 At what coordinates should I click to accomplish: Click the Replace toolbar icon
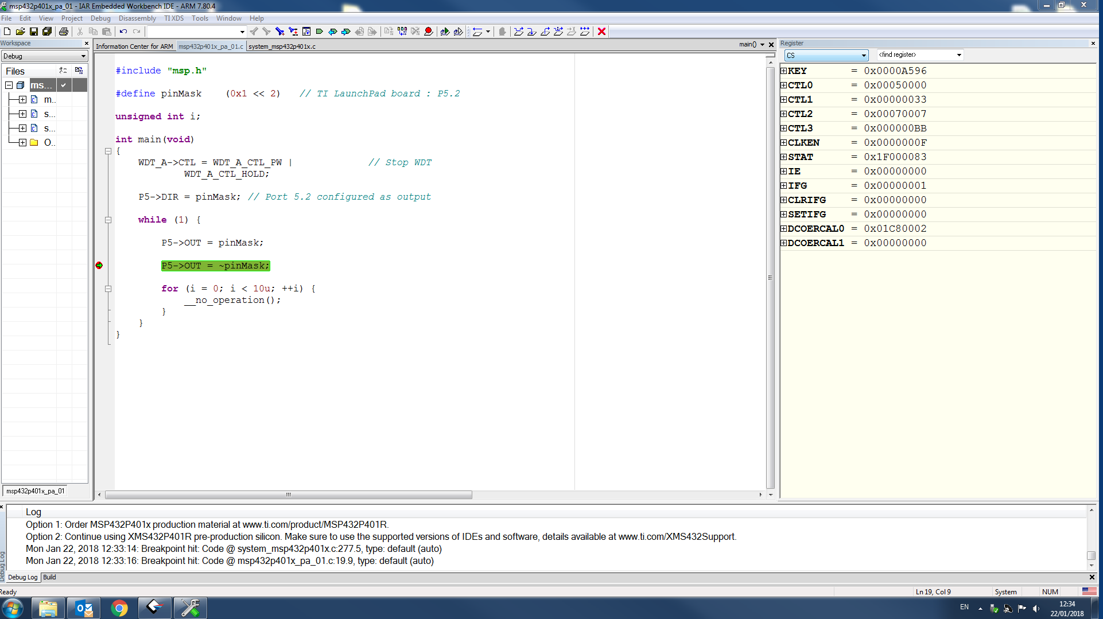point(293,32)
